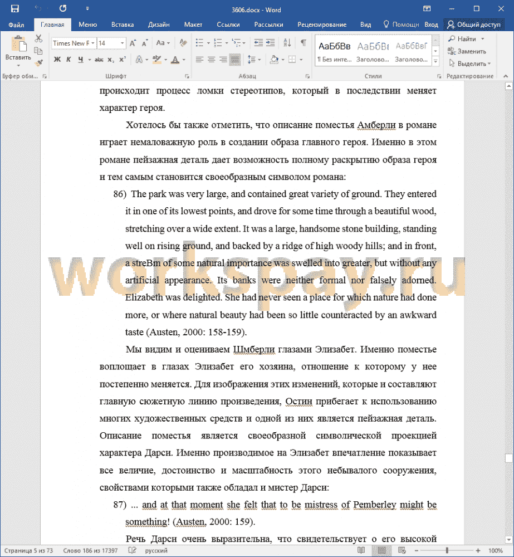This screenshot has height=557, width=514.
Task: Toggle justified text alignment
Action: (x=235, y=60)
